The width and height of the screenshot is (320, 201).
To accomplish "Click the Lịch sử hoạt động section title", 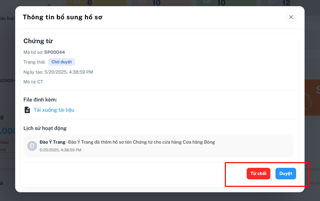I will [45, 128].
